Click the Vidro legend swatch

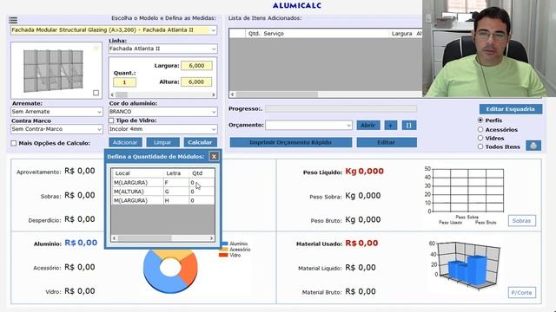224,255
